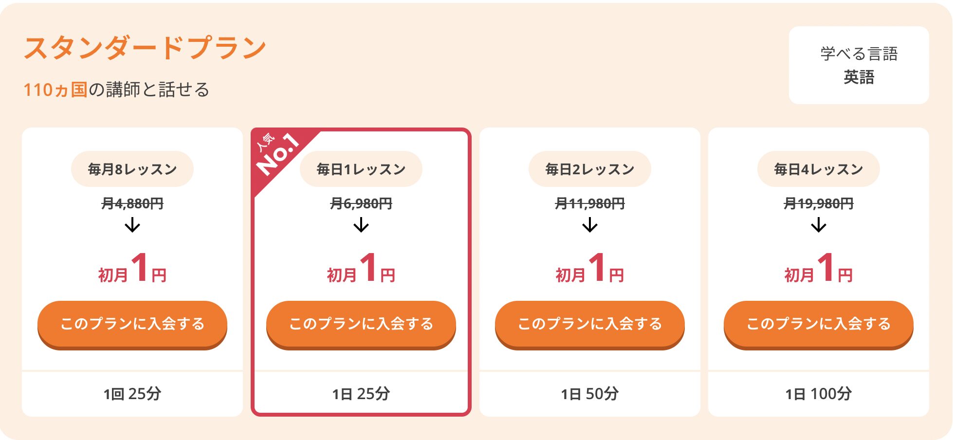This screenshot has width=953, height=440.
Task: Click the 1回 25分 duration footer
Action: [x=132, y=393]
